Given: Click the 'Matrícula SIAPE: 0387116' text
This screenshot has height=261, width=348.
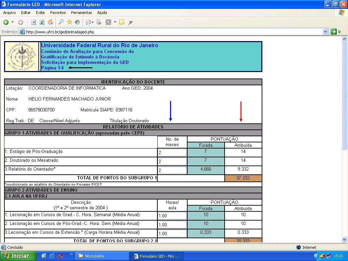Looking at the screenshot, I should [106, 110].
